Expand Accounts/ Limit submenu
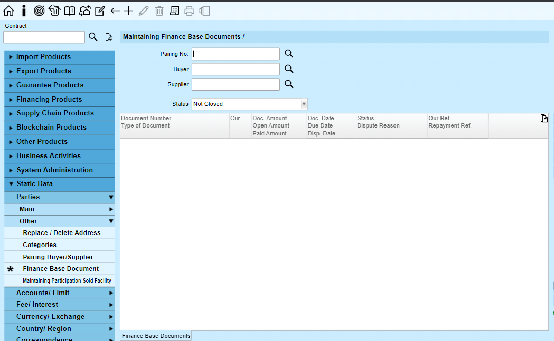This screenshot has width=554, height=341. [60, 293]
